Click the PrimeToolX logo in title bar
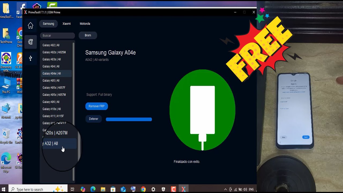The height and width of the screenshot is (193, 343). coord(25,12)
